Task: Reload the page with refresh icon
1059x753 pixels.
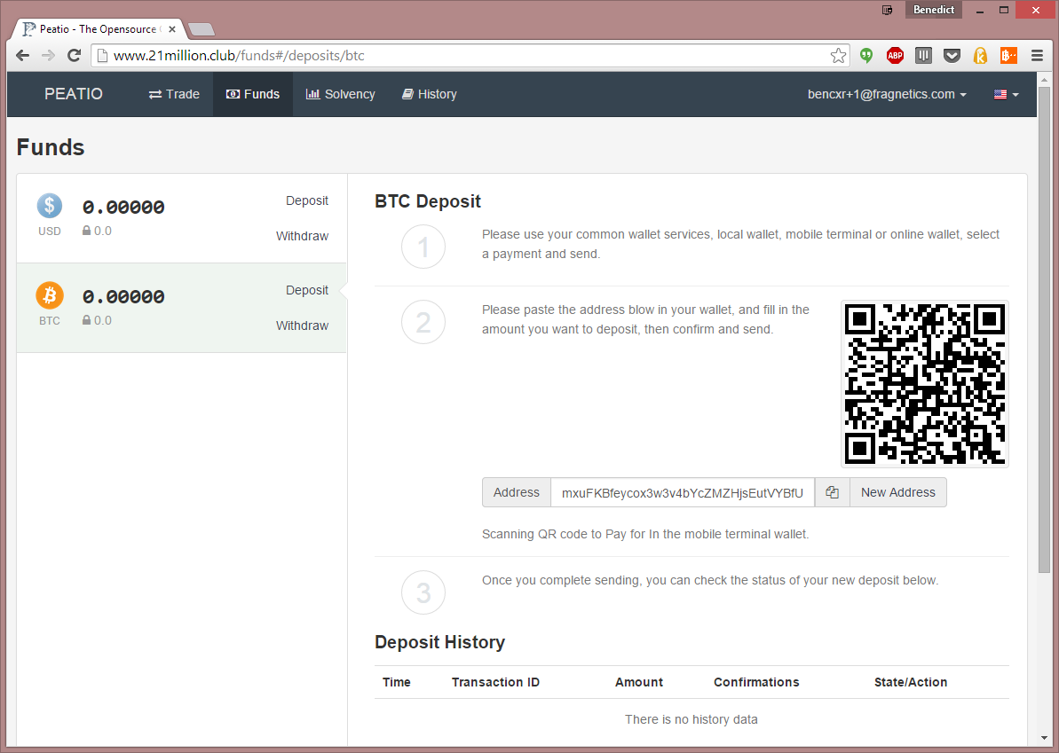Action: 75,55
